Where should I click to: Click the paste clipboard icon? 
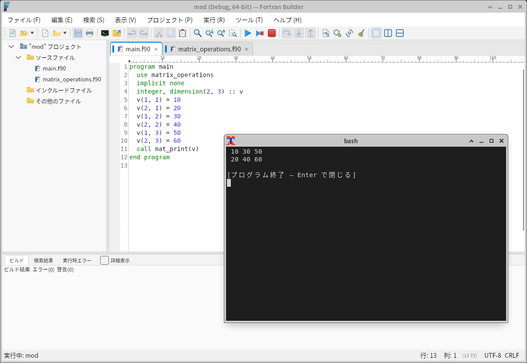coord(182,33)
